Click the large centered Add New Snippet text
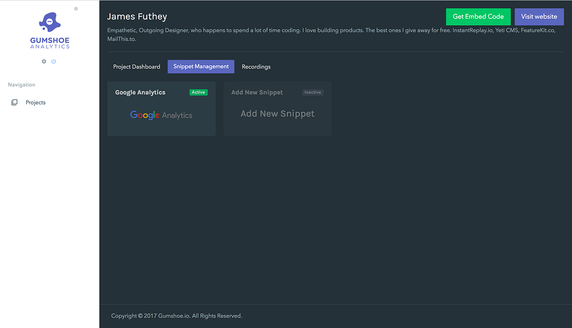This screenshot has width=572, height=328. [278, 114]
